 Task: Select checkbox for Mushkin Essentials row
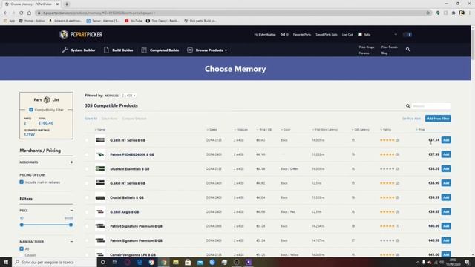point(87,169)
